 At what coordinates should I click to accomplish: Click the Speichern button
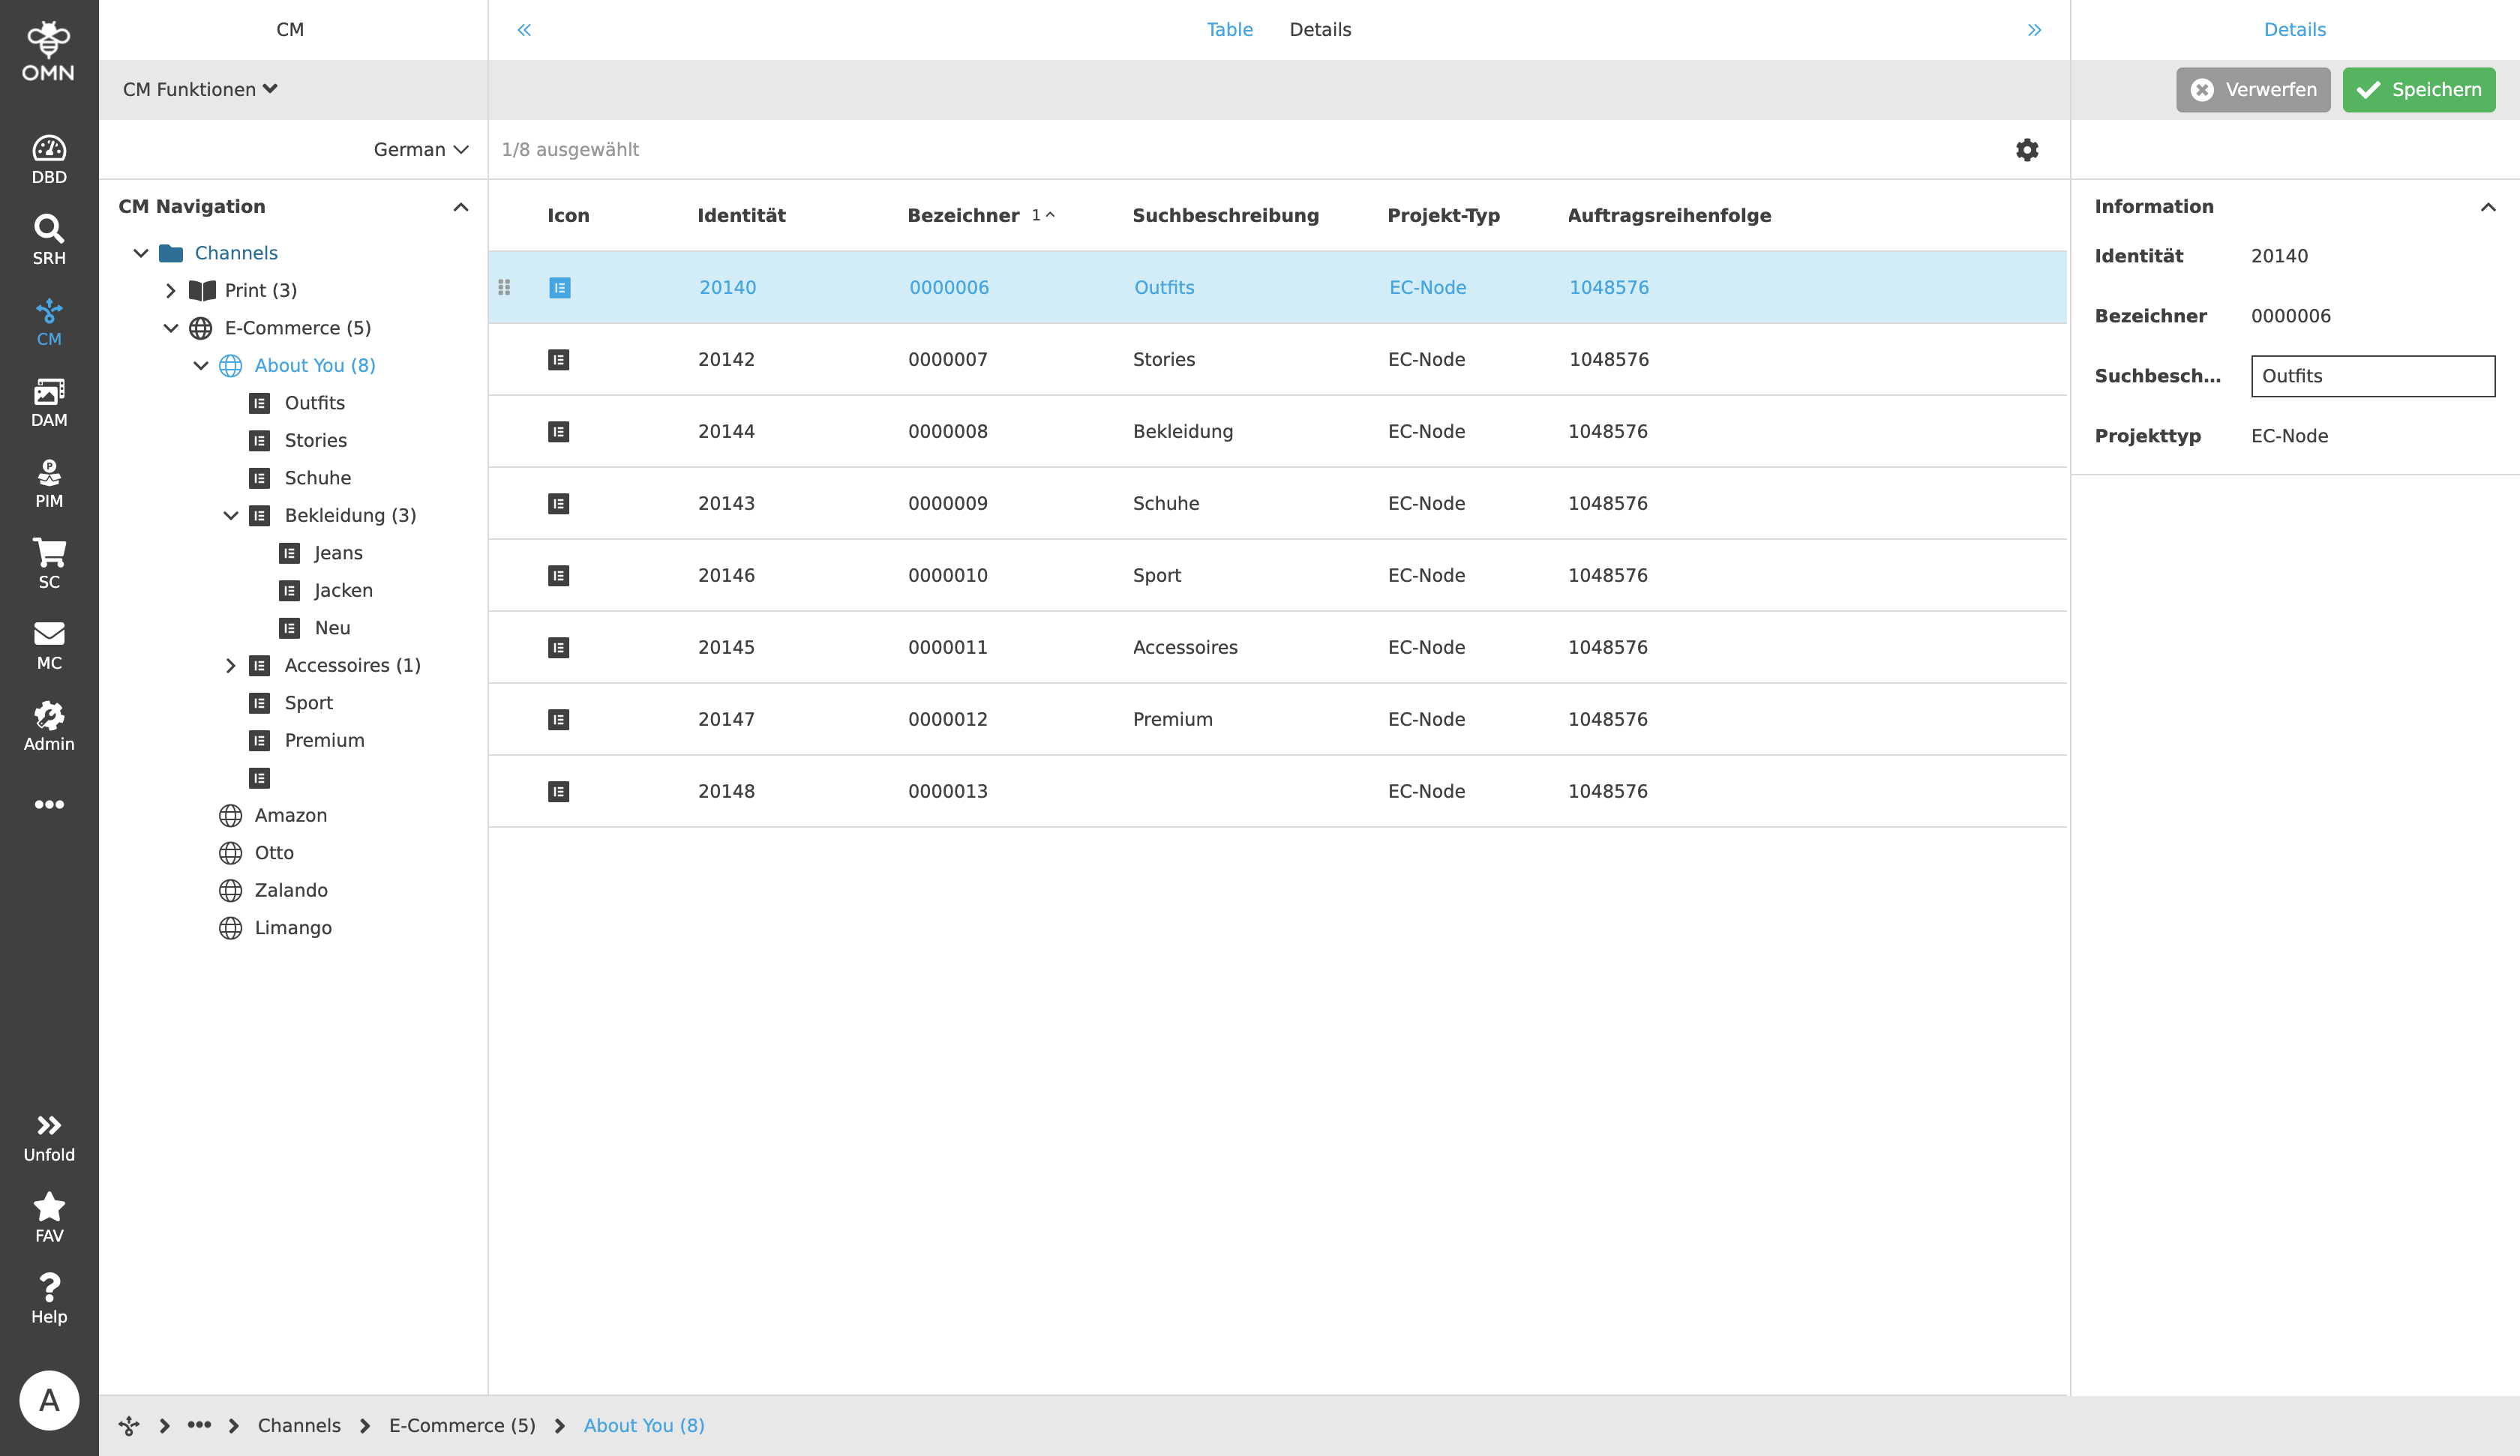pos(2418,90)
